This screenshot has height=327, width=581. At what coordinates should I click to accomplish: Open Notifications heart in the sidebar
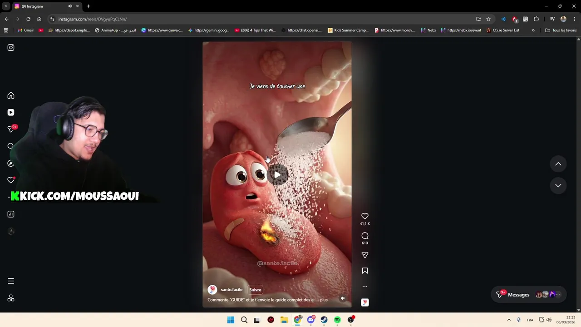11,180
